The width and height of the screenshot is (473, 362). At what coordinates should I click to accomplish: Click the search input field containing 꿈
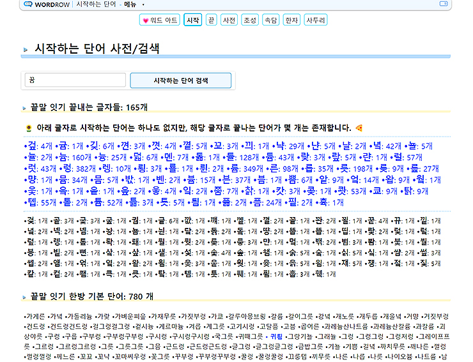(75, 80)
